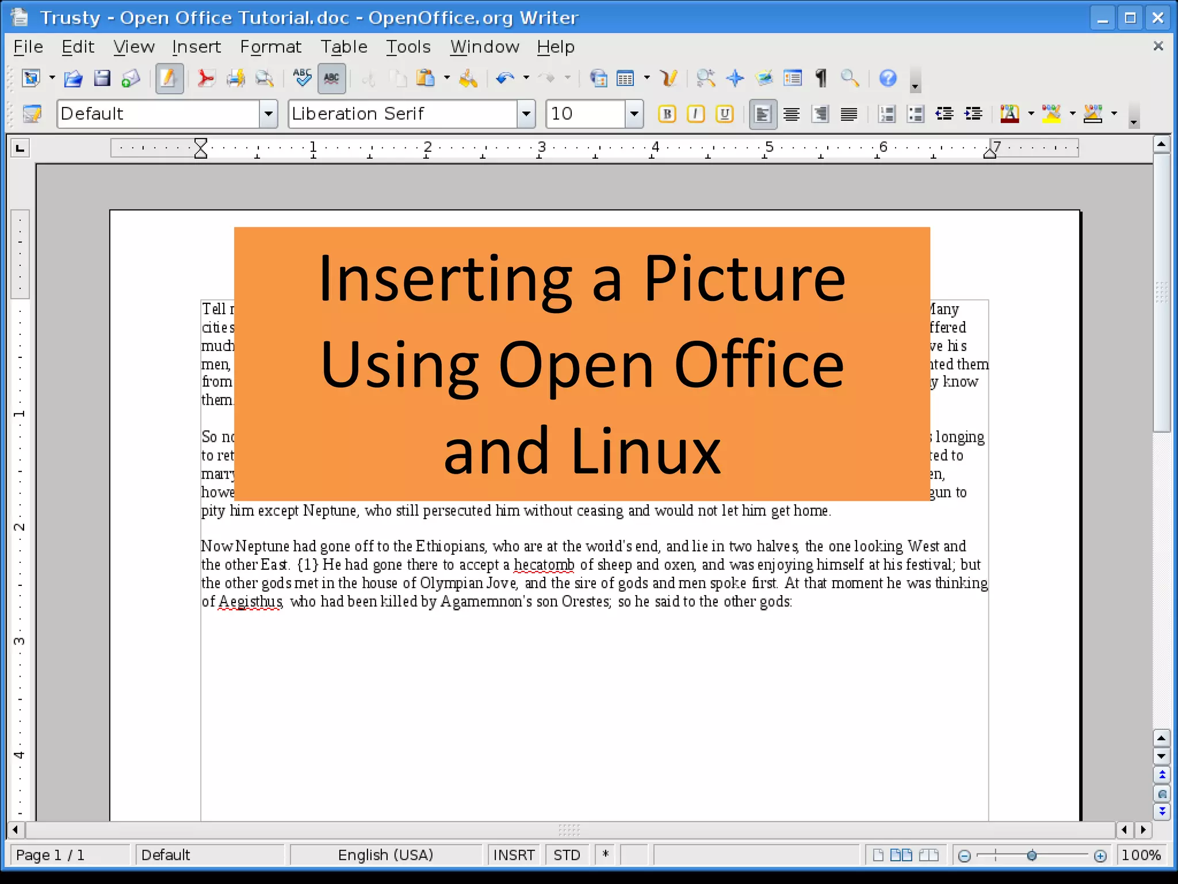
Task: Toggle Bold formatting
Action: pyautogui.click(x=667, y=113)
